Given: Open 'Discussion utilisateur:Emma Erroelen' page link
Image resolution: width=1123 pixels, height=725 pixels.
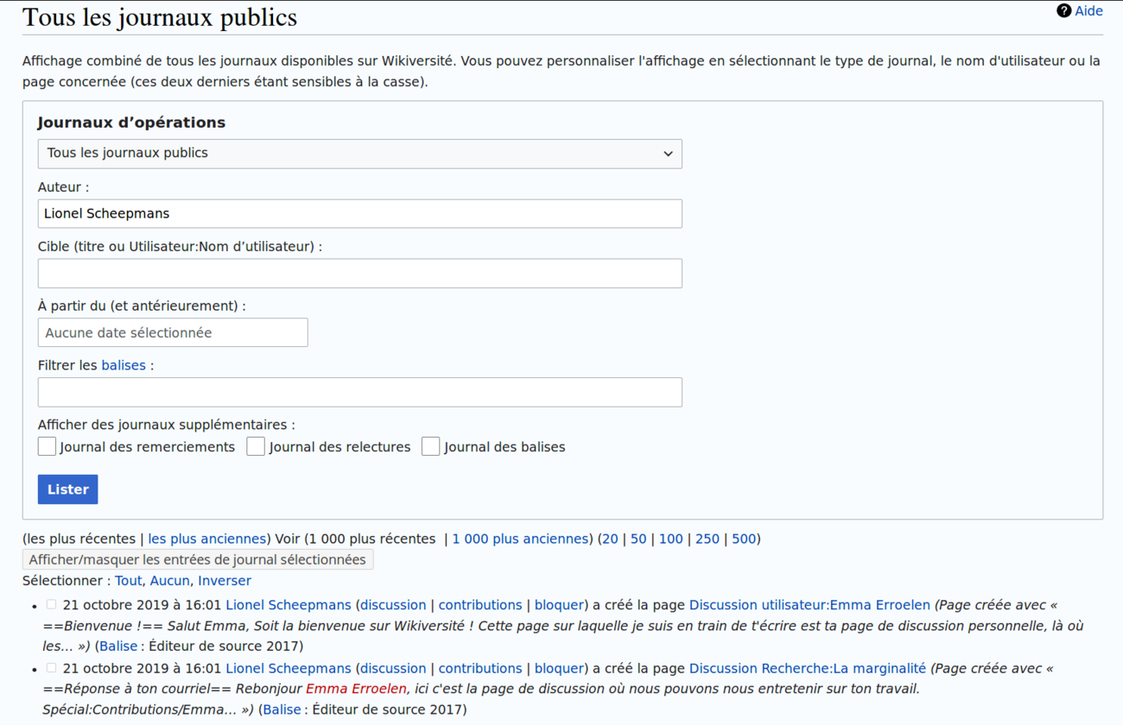Looking at the screenshot, I should click(809, 605).
